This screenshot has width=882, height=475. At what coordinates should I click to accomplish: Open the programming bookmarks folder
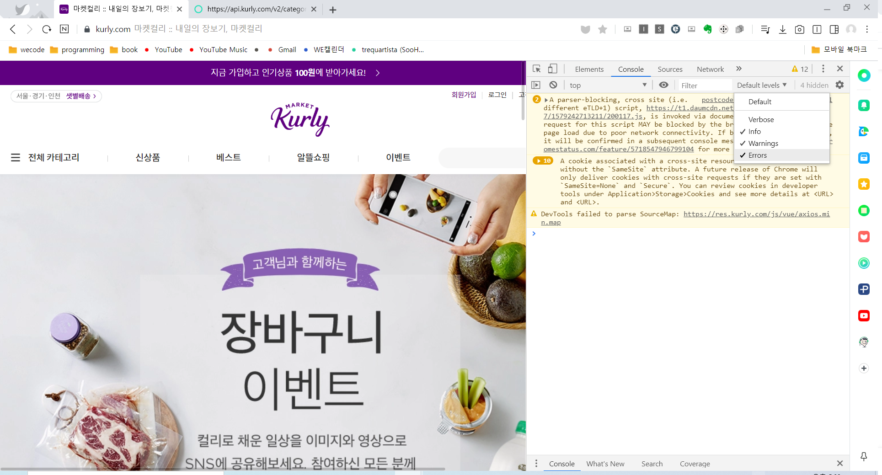tap(77, 49)
